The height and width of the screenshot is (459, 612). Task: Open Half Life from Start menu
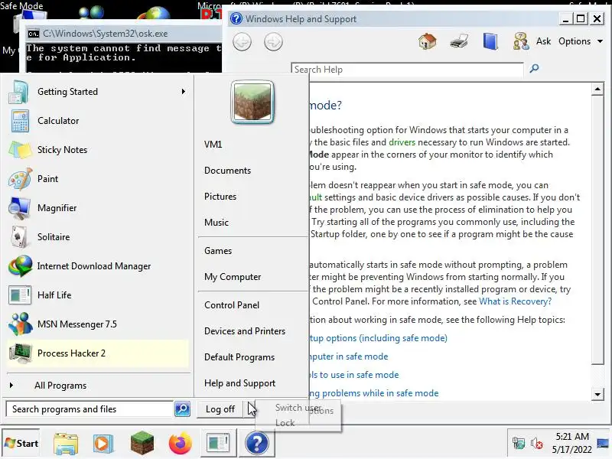point(98,295)
